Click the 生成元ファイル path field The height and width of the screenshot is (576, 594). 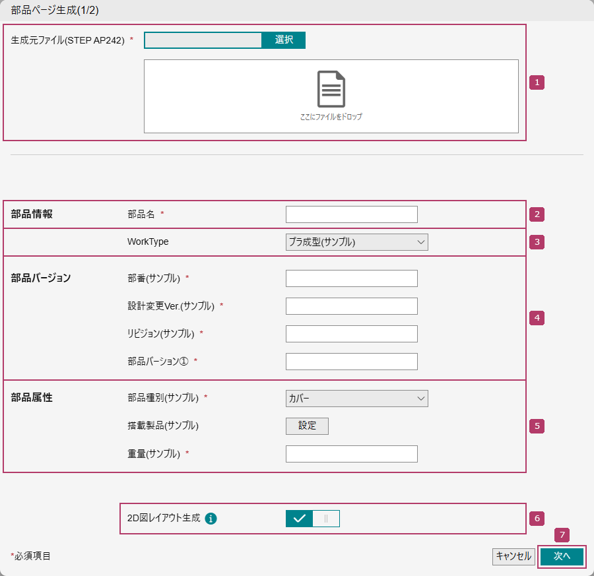click(203, 40)
